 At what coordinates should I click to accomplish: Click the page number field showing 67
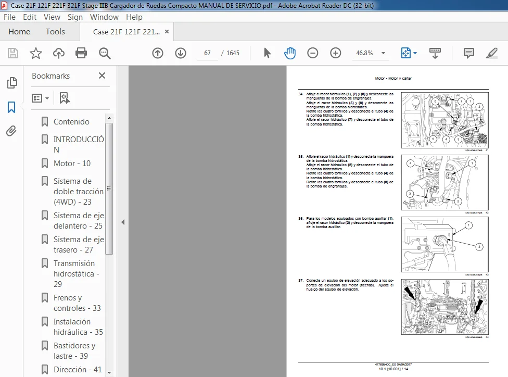pos(207,53)
